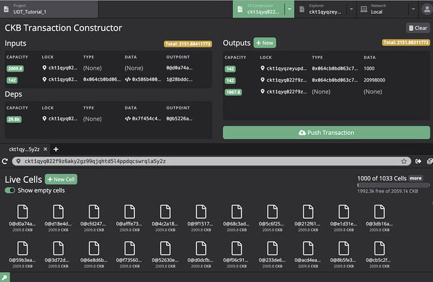Click the CKB capacity usage progress bar
This screenshot has height=282, width=433.
393,185
